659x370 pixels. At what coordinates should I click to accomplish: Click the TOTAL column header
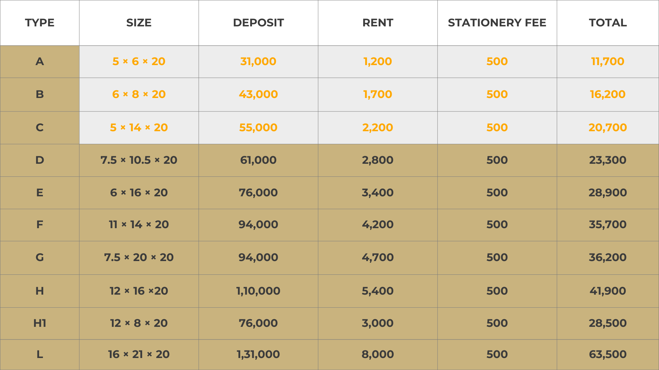tap(608, 23)
